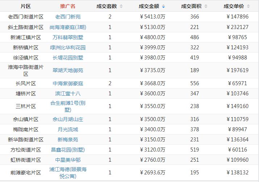This screenshot has width=259, height=182.
Task: Select the 徐泾镇片区 cell
Action: tap(26, 58)
